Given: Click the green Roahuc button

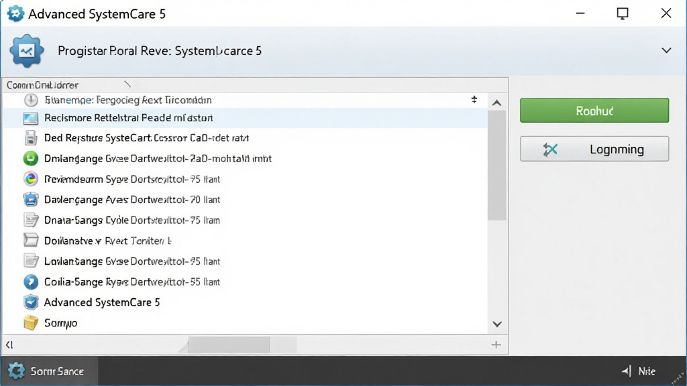Looking at the screenshot, I should click(594, 111).
